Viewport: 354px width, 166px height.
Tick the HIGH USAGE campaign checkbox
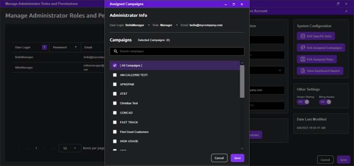(x=115, y=141)
